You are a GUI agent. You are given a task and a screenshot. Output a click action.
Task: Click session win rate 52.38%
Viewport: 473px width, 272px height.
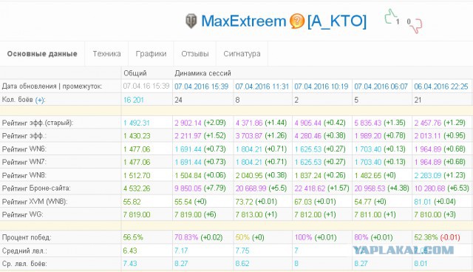(426, 237)
